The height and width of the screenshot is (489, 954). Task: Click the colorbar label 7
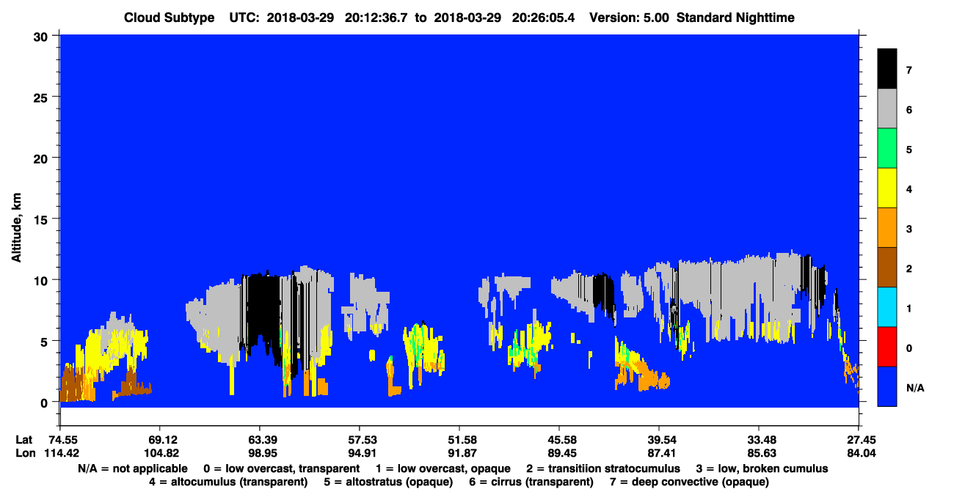(x=909, y=70)
